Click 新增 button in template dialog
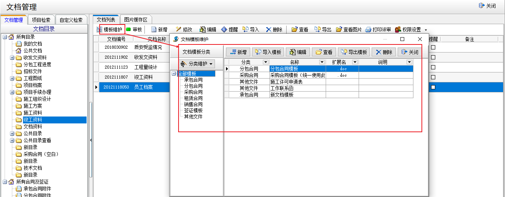The height and width of the screenshot is (197, 505). (x=238, y=52)
